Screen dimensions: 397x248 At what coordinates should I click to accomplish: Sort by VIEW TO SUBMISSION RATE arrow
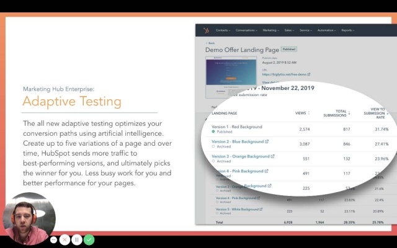pos(387,113)
